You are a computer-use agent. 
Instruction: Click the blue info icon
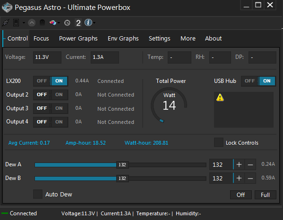88,23
